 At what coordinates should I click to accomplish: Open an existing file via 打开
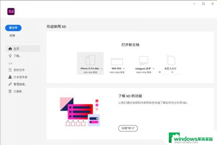pyautogui.click(x=12, y=36)
